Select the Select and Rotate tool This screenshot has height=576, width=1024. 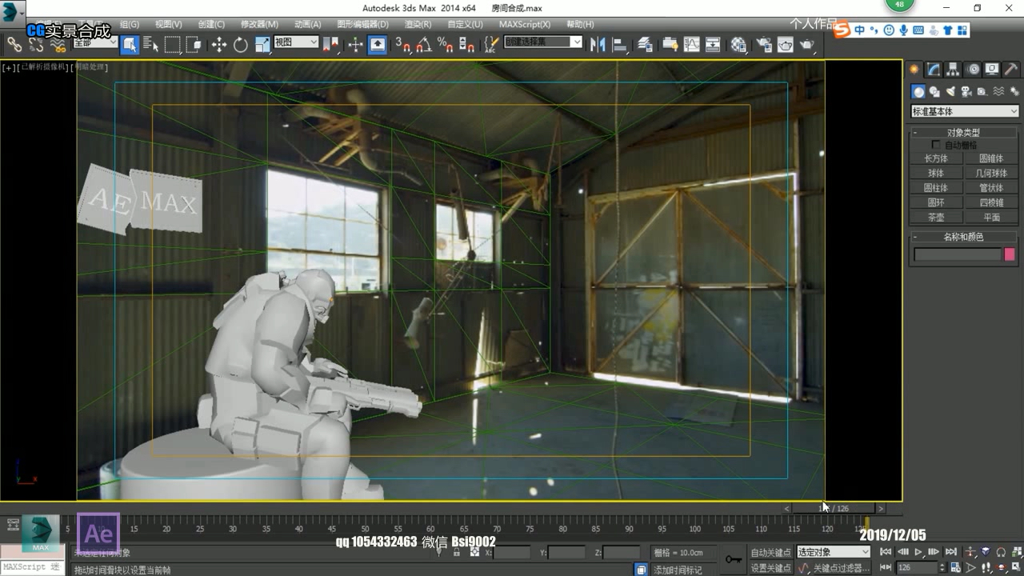point(242,45)
